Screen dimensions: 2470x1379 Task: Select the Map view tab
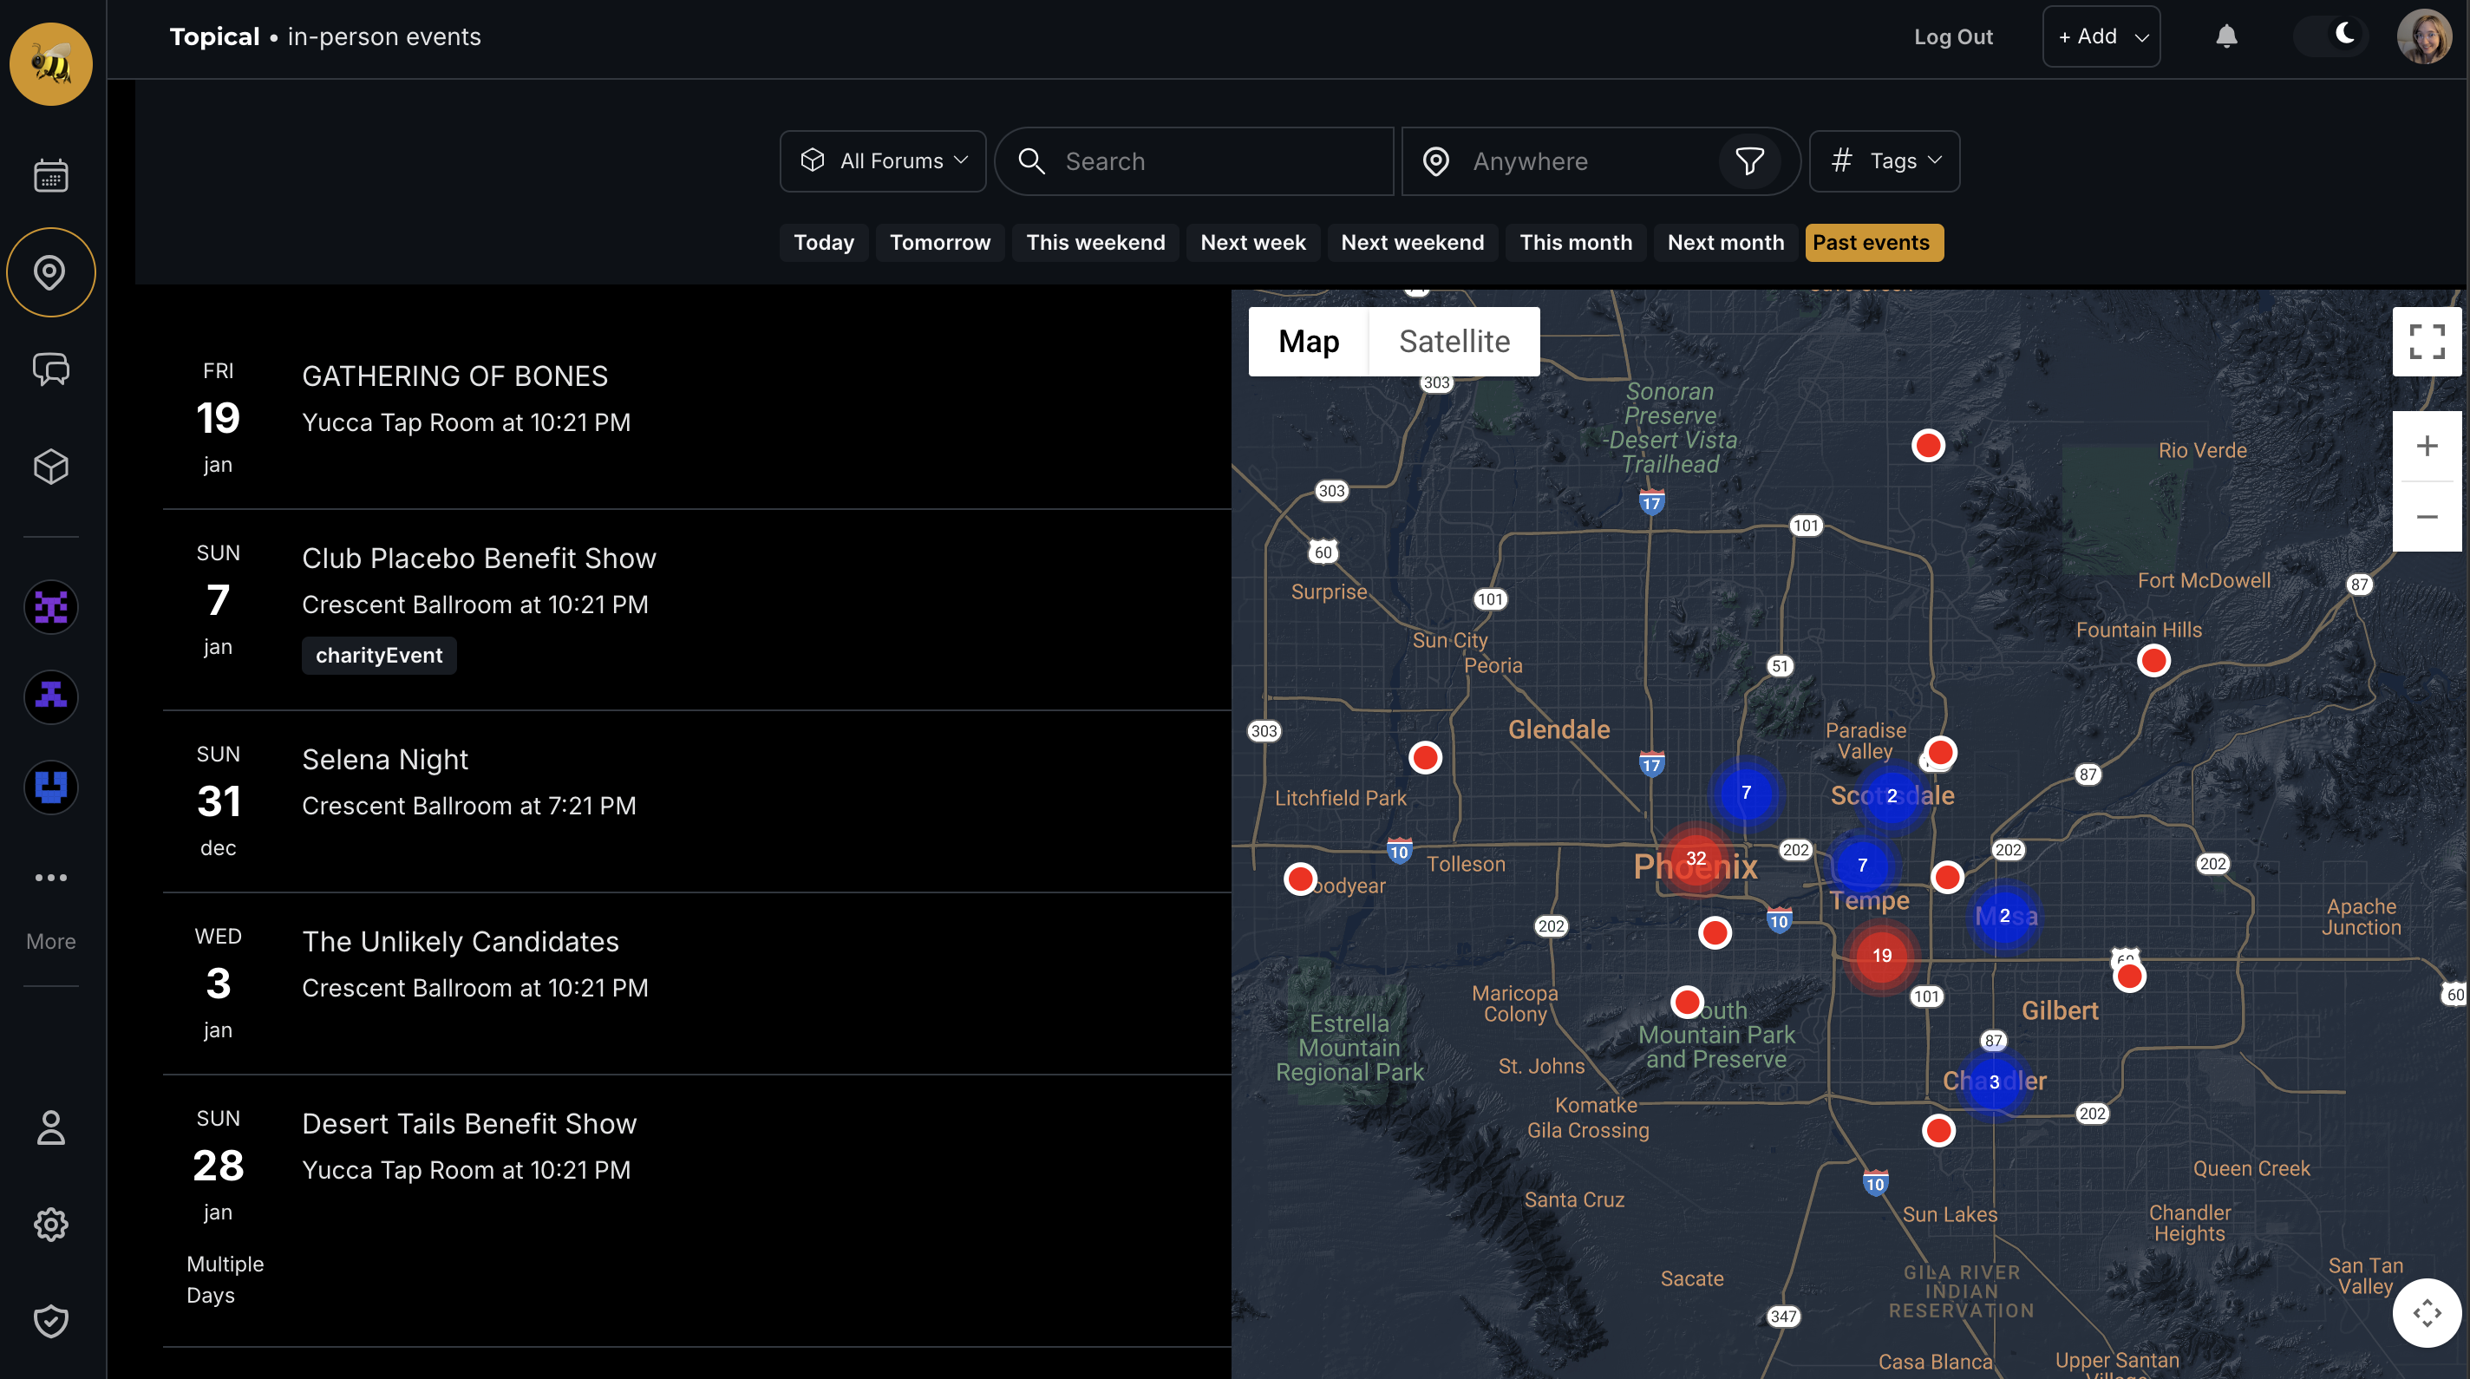(1308, 342)
